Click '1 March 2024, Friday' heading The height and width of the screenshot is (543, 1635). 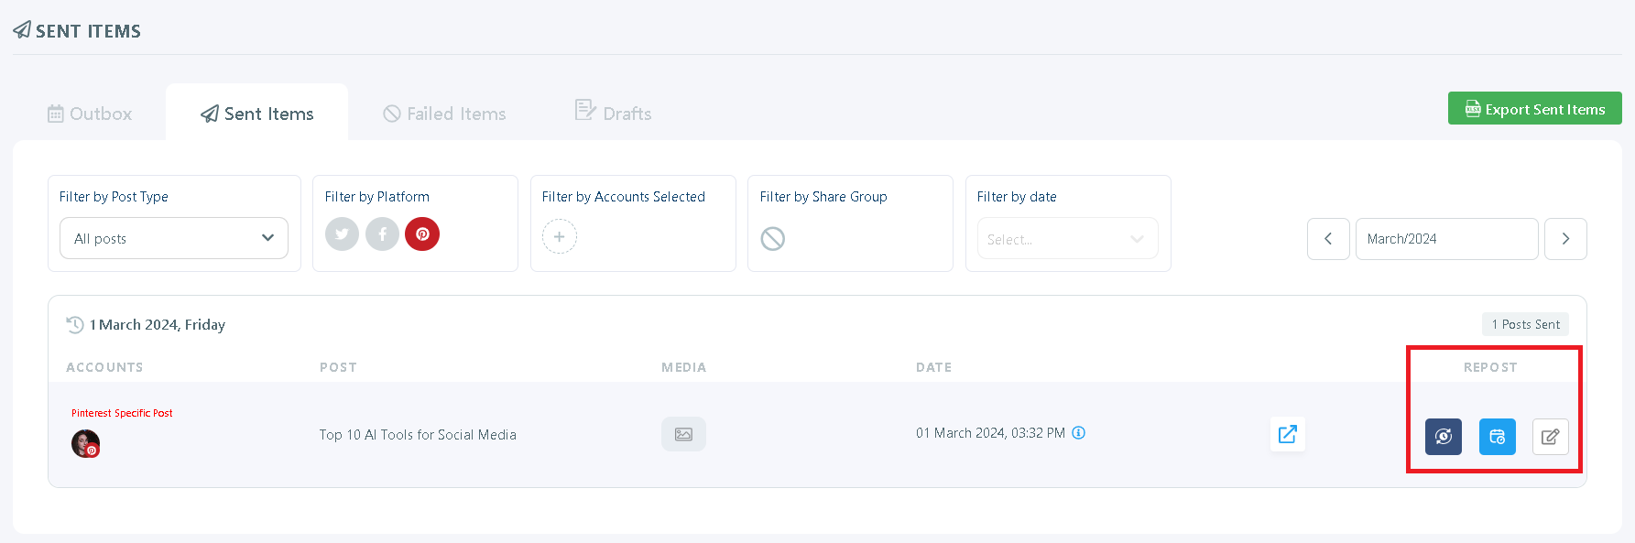pyautogui.click(x=158, y=325)
